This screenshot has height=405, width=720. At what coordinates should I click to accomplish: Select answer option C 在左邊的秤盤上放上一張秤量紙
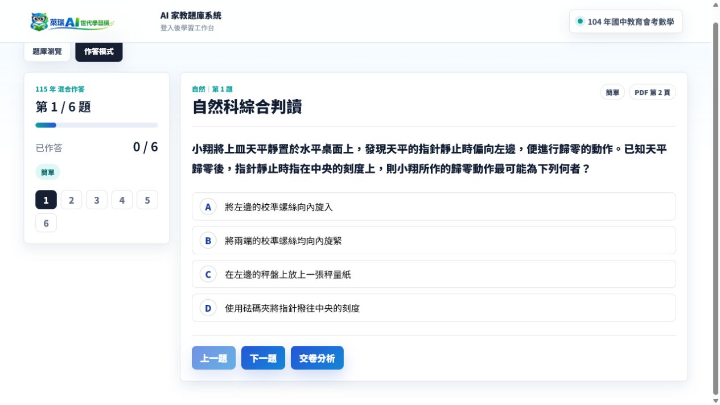(434, 274)
